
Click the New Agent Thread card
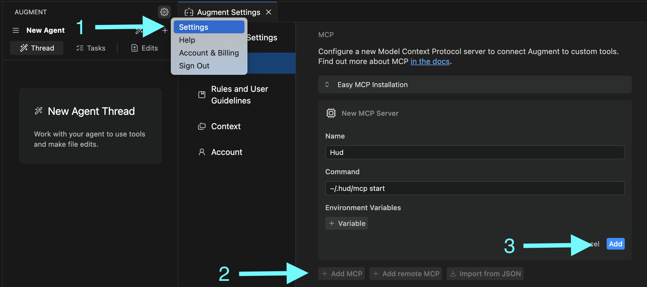(90, 126)
